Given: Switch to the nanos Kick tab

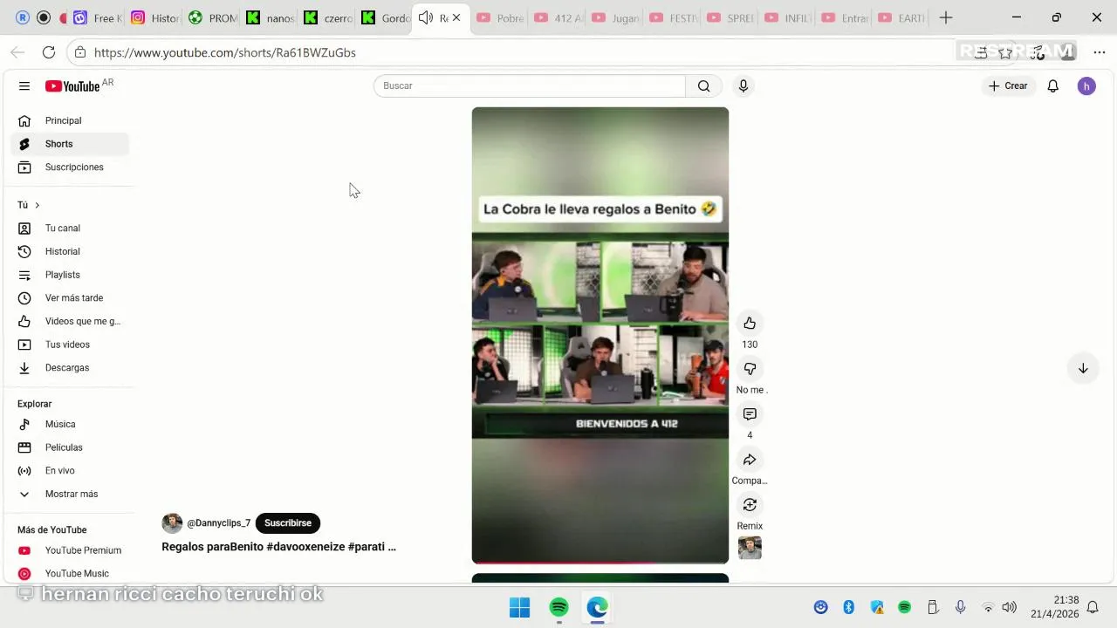Looking at the screenshot, I should [x=271, y=17].
